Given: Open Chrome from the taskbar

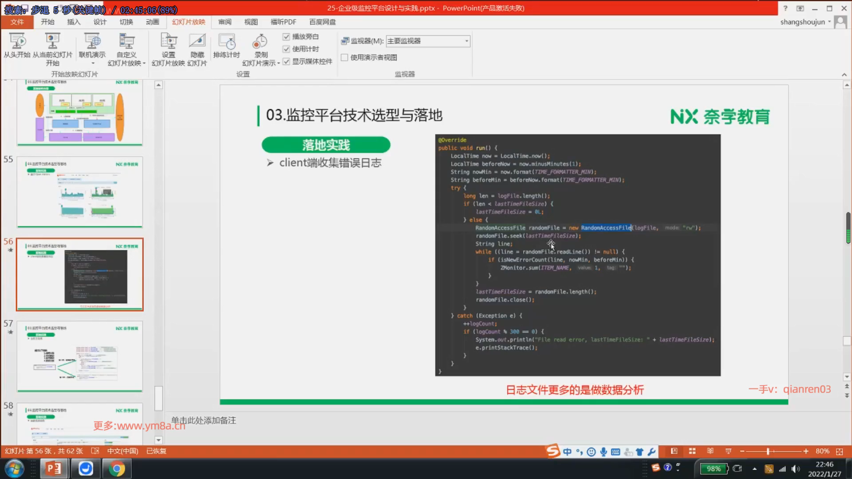Looking at the screenshot, I should (117, 468).
